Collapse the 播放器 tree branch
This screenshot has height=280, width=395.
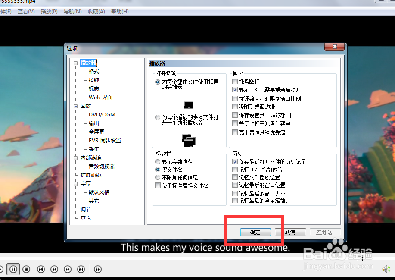[x=75, y=63]
